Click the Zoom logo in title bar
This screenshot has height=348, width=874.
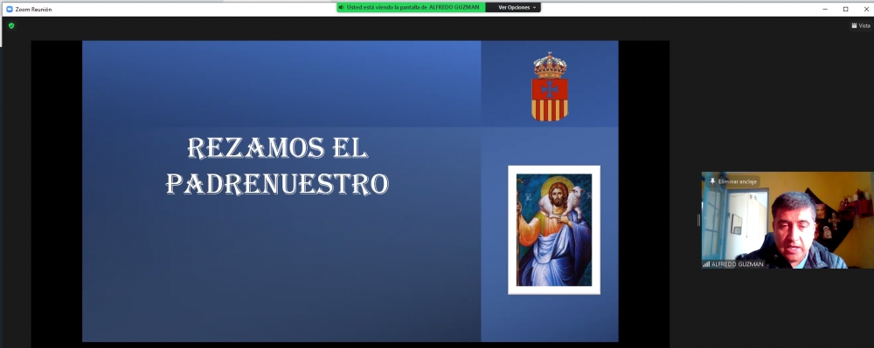[9, 9]
